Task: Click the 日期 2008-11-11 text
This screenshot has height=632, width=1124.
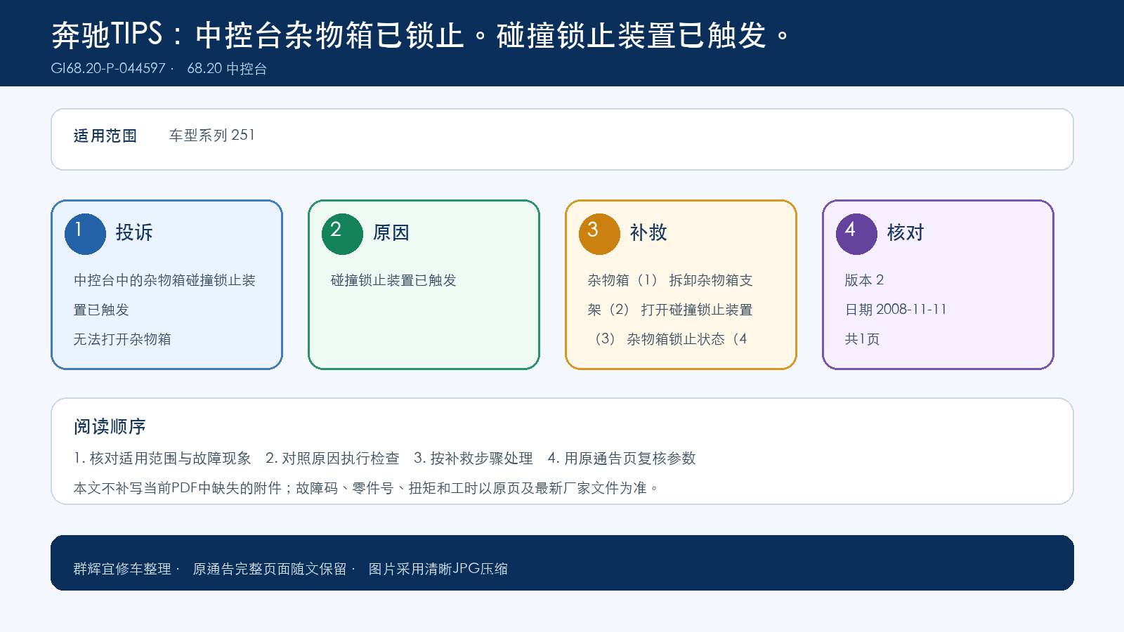Action: [896, 310]
